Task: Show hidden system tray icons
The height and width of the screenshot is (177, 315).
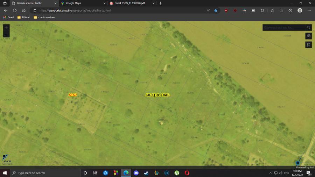Action: [x=271, y=173]
